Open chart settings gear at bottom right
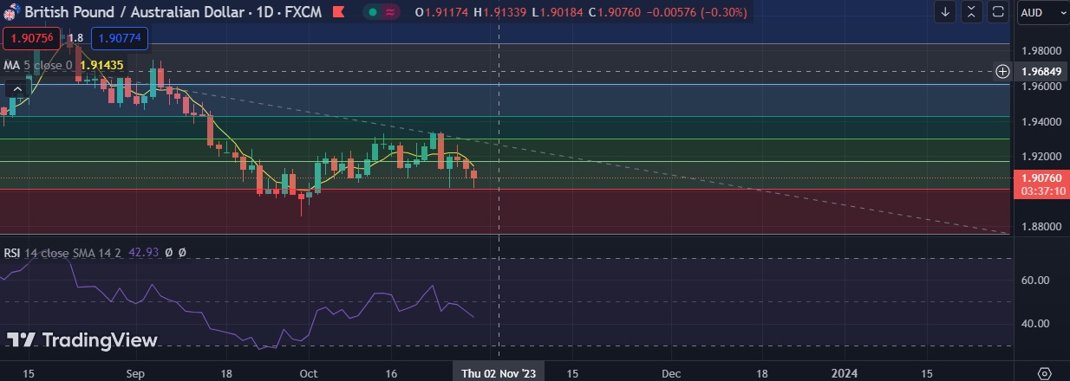Image resolution: width=1070 pixels, height=381 pixels. [x=1045, y=372]
